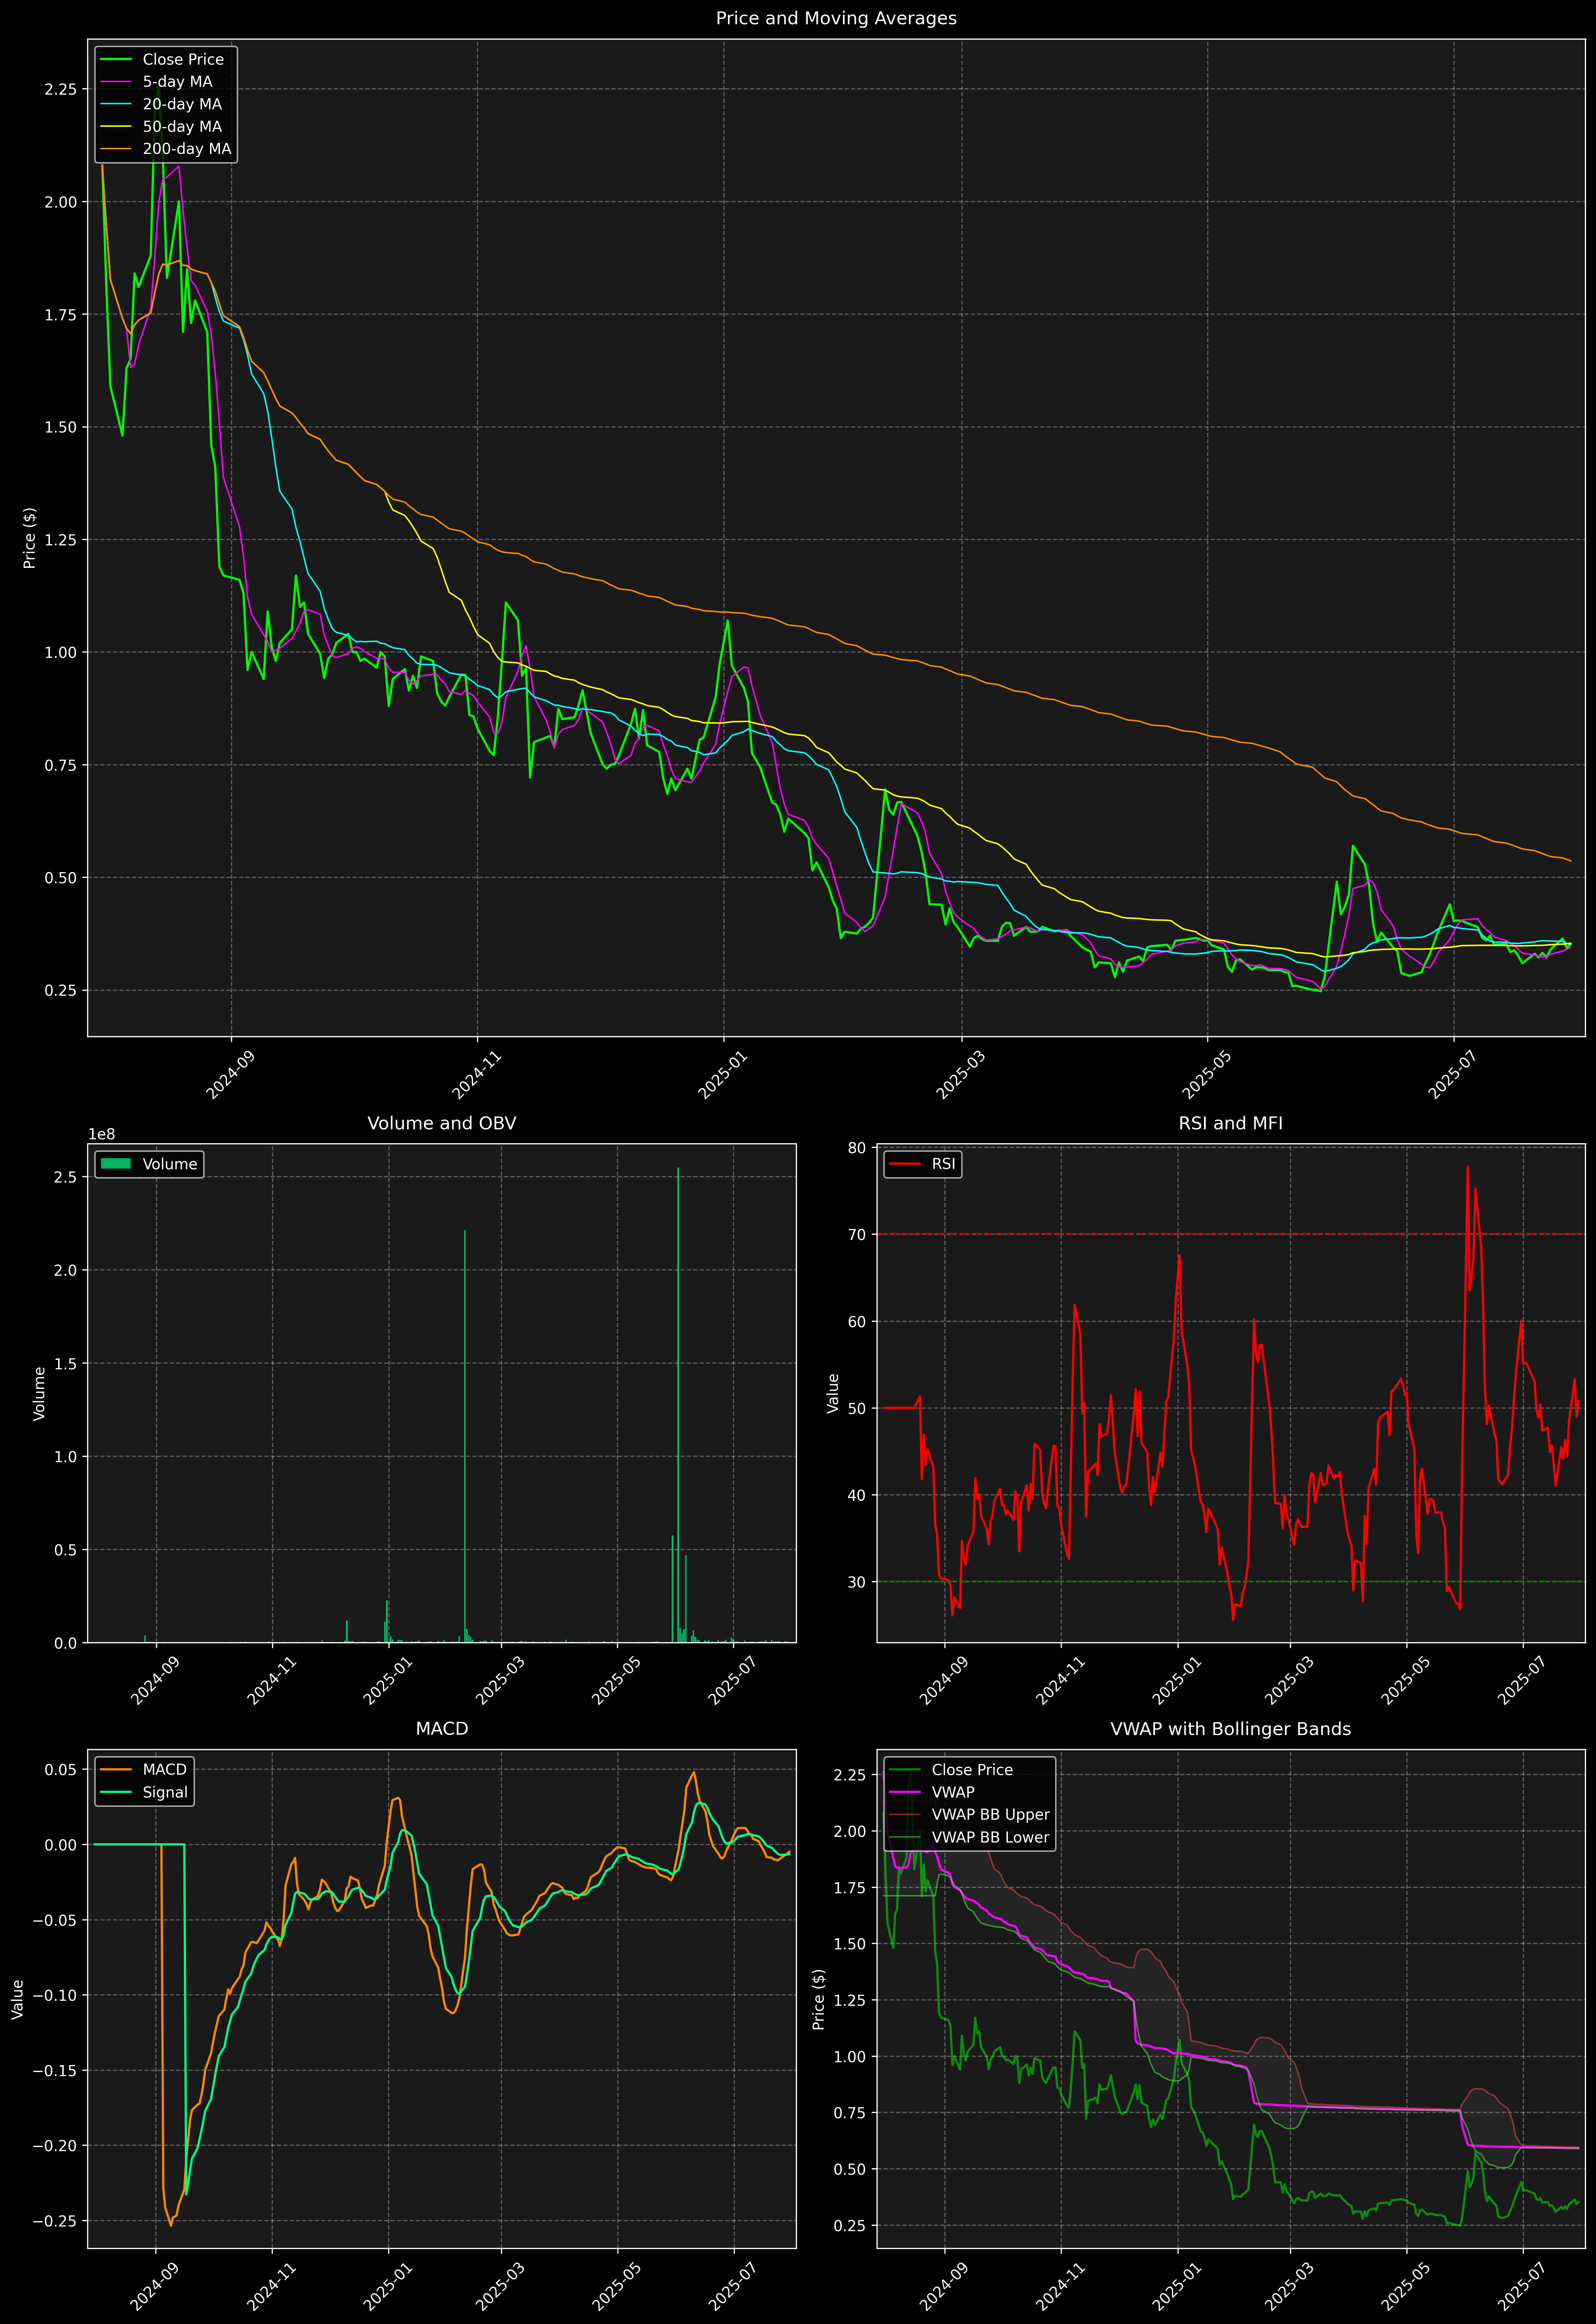
Task: Click the orange line swatch beside 200-day MA
Action: coord(116,149)
